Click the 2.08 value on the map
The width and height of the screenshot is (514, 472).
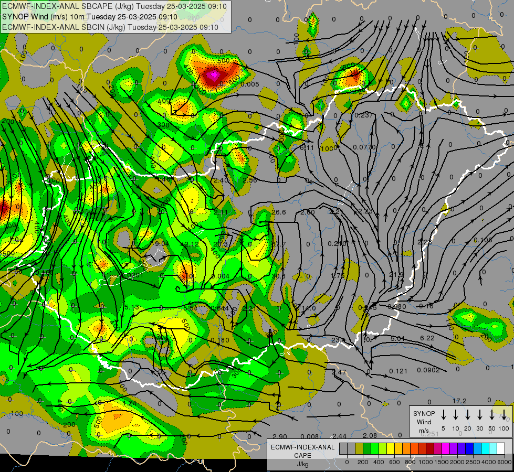370,435
